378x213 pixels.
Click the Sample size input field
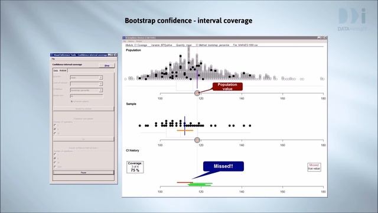click(x=86, y=96)
